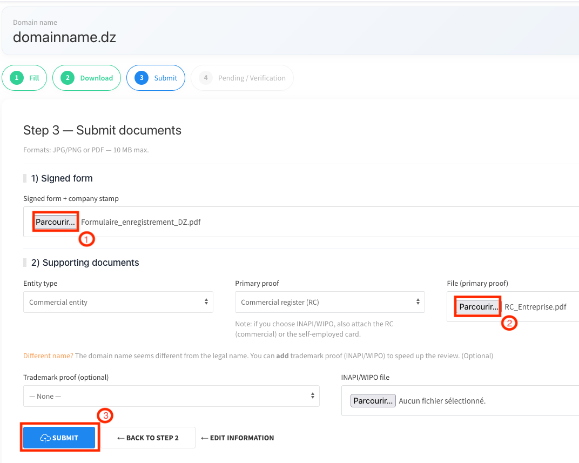
Task: Click red annotation marker 1
Action: click(87, 239)
